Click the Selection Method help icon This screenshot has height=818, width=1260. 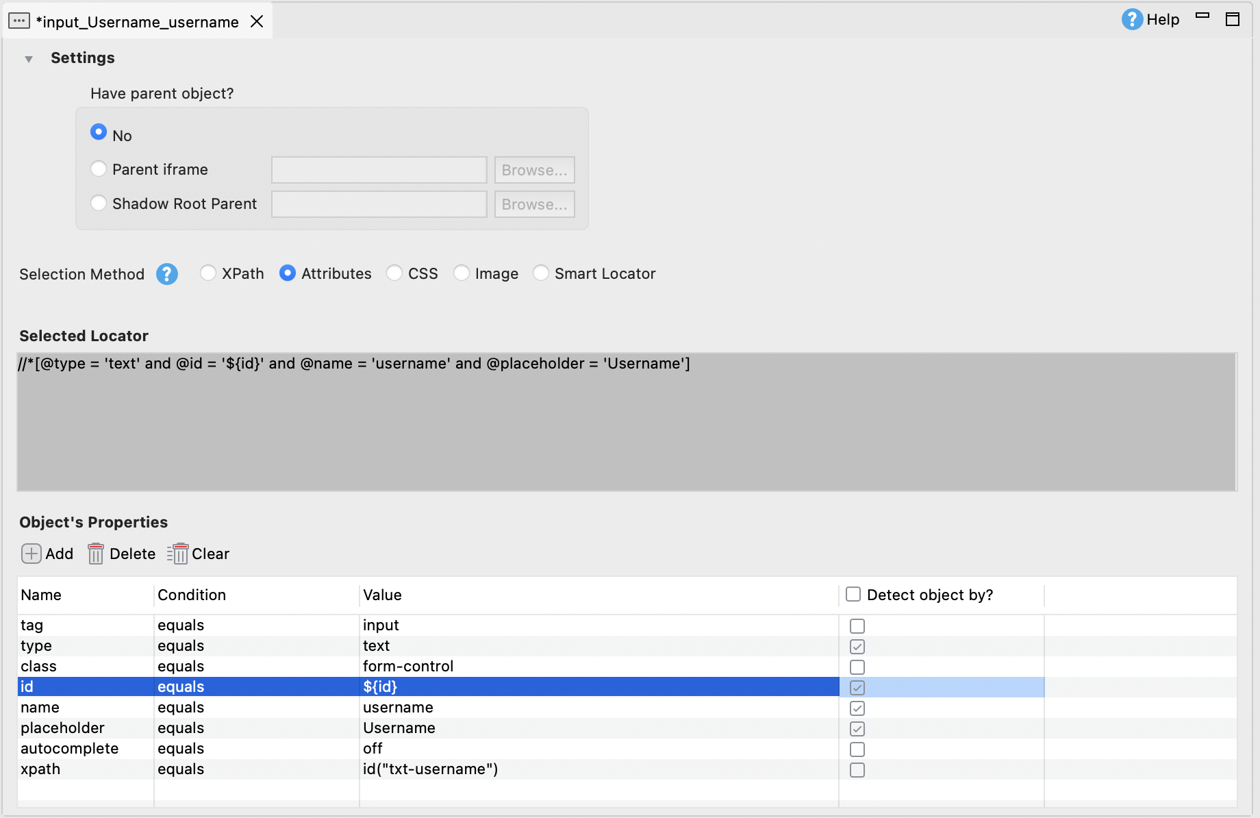coord(166,274)
